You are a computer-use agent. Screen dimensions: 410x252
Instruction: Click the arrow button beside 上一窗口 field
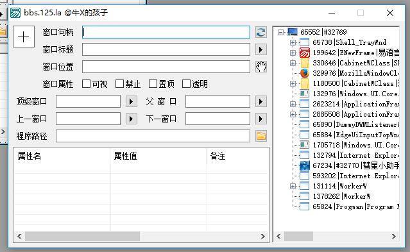(x=132, y=119)
